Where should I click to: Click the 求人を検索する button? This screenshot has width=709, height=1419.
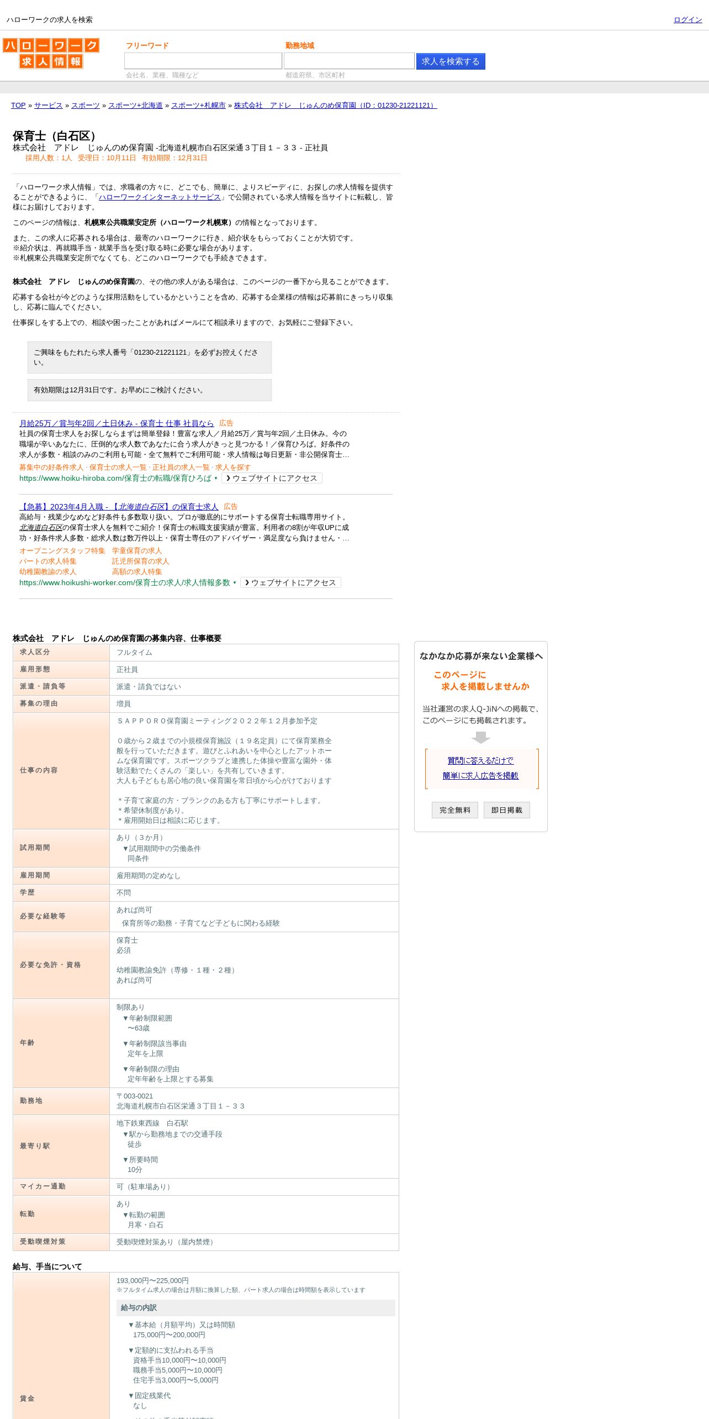(451, 61)
